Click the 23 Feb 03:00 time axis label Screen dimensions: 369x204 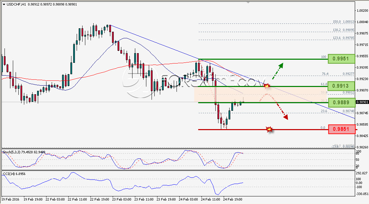point(122,199)
